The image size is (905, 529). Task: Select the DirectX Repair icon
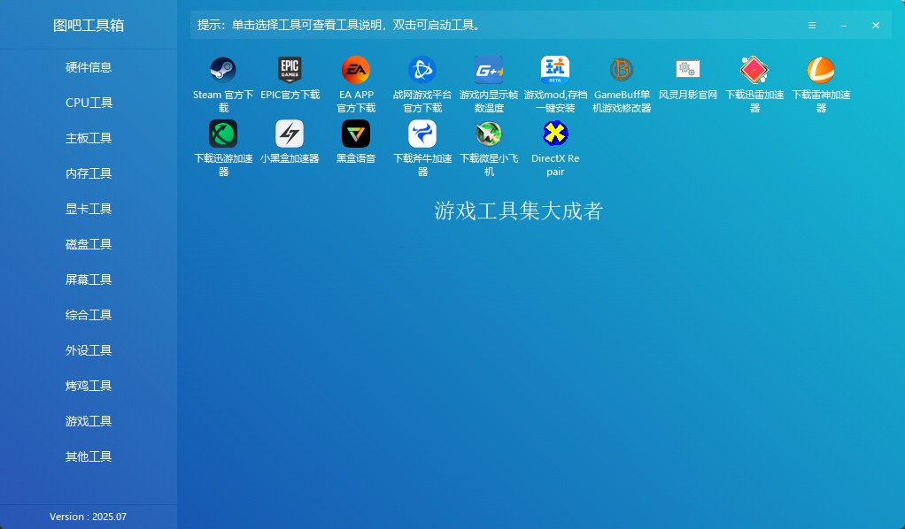pyautogui.click(x=555, y=134)
